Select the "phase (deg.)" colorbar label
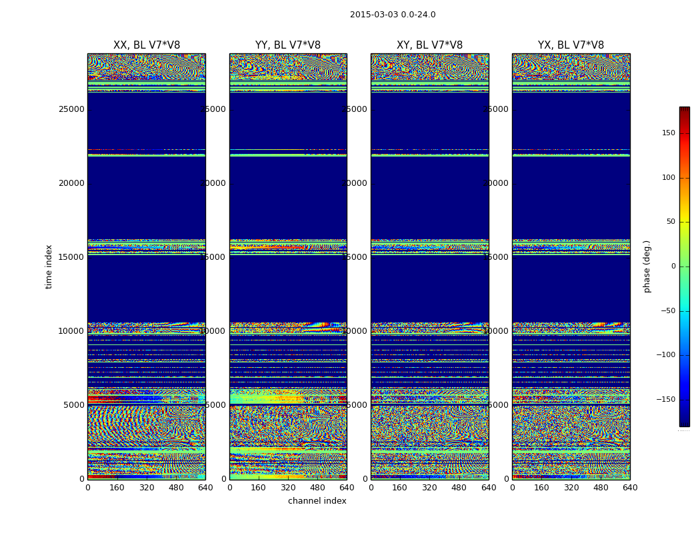 (647, 266)
